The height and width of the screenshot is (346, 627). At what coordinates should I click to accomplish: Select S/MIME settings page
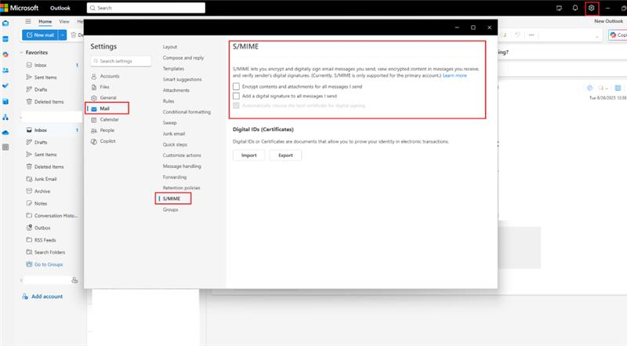tap(172, 198)
